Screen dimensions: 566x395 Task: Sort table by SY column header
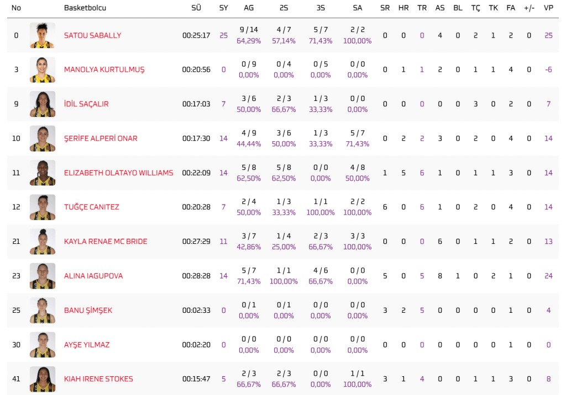pyautogui.click(x=223, y=8)
